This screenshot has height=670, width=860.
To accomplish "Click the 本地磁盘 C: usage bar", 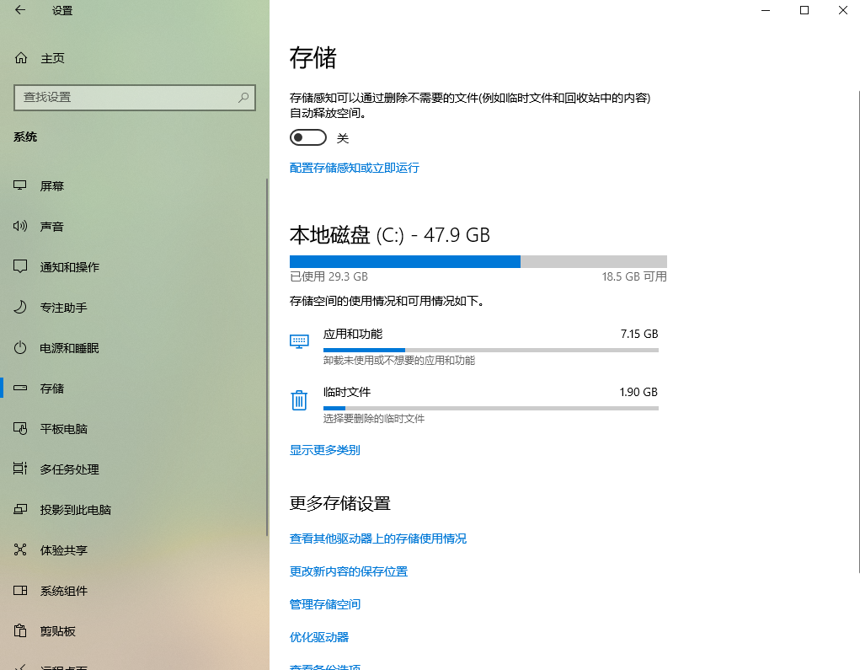I will pyautogui.click(x=478, y=262).
